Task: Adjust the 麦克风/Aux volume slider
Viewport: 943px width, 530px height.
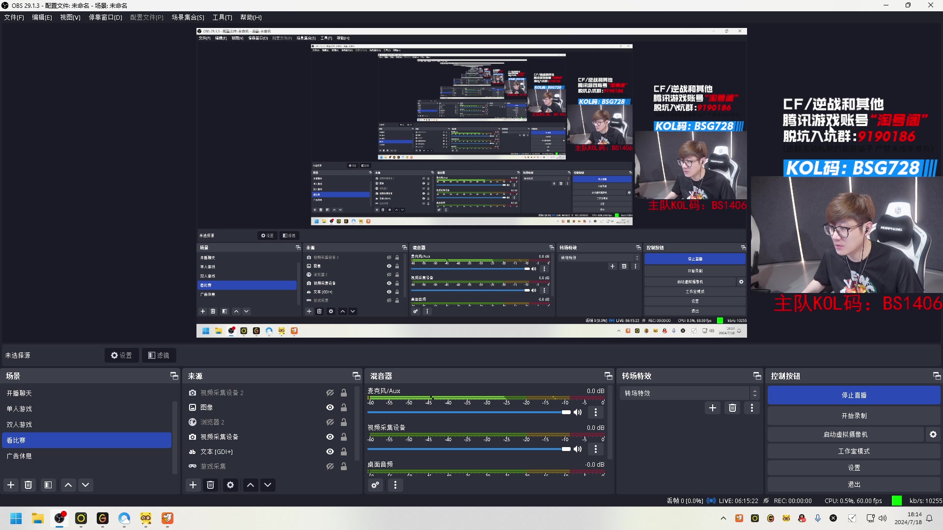Action: 469,412
